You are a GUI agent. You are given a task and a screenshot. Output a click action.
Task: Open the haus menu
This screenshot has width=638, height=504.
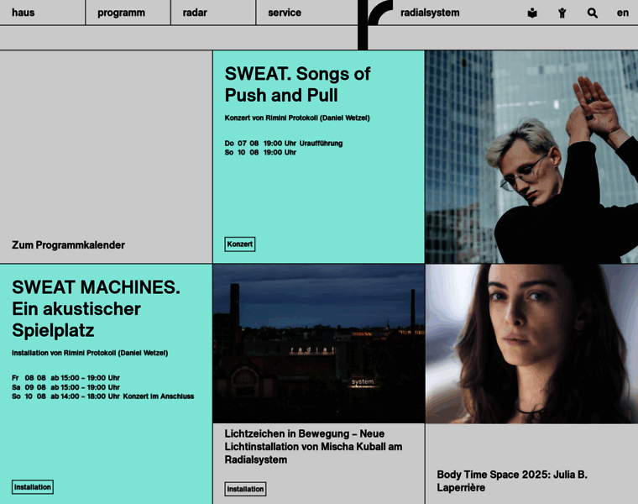pyautogui.click(x=24, y=13)
